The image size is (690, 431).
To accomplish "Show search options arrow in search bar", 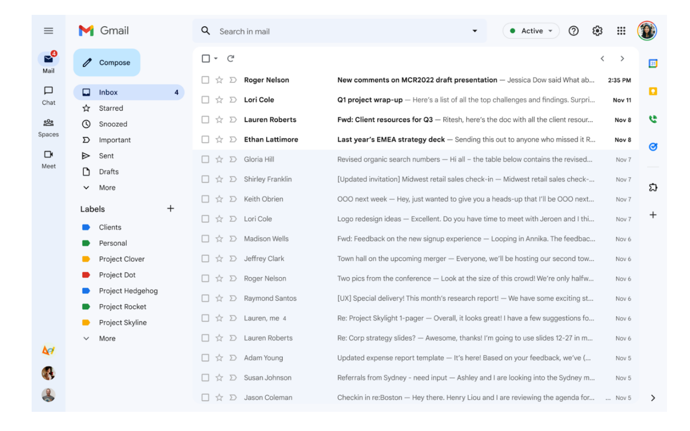I will coord(474,31).
